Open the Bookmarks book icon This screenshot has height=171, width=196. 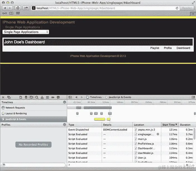tap(11, 13)
